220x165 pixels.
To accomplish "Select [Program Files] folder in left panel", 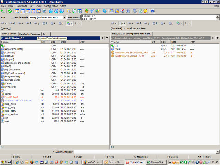I will (x=12, y=76).
